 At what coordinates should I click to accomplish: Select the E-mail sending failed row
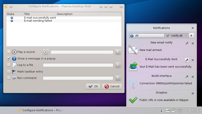point(64,21)
